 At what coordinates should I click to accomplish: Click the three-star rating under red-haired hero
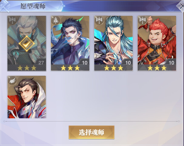(x=157, y=68)
